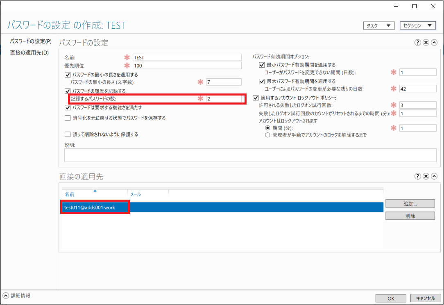This screenshot has width=444, height=305.
Task: Select 管理者が手動でアカウントのロックを解除するまで option
Action: point(267,135)
